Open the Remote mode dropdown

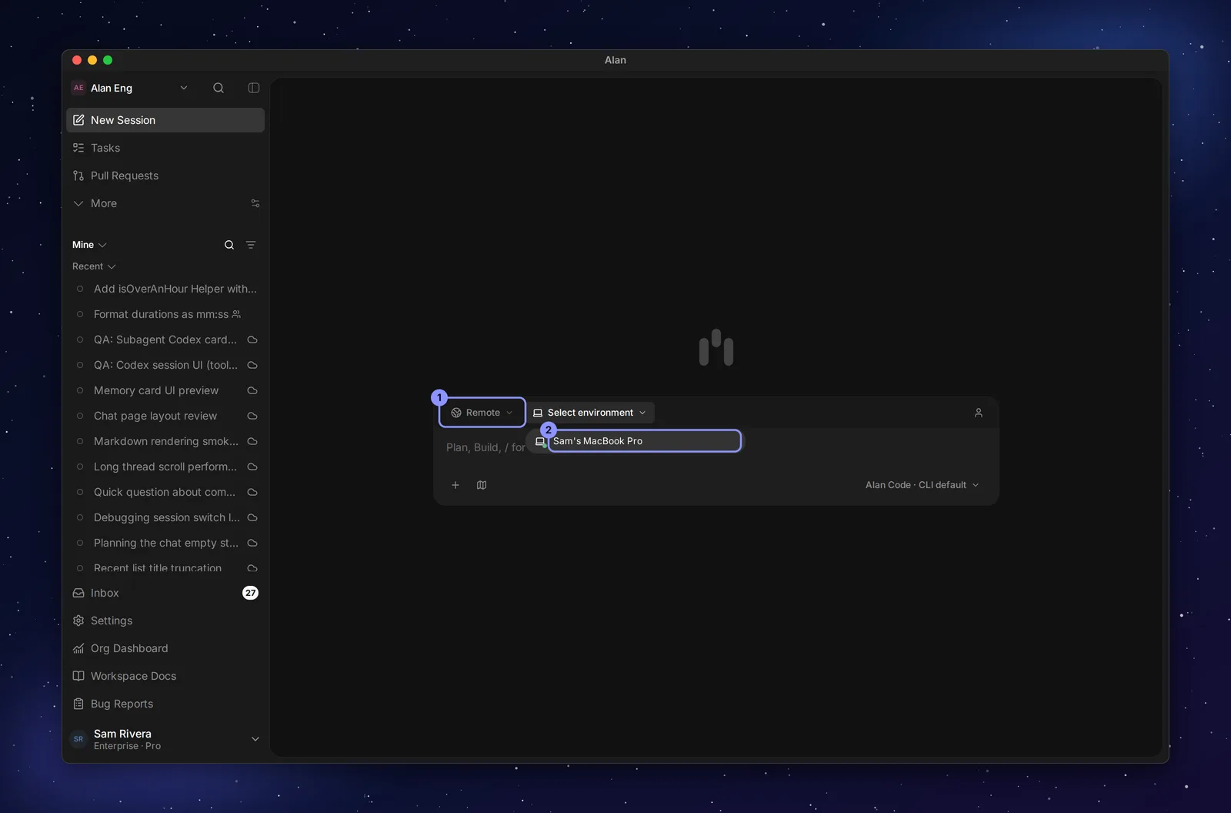pos(482,413)
